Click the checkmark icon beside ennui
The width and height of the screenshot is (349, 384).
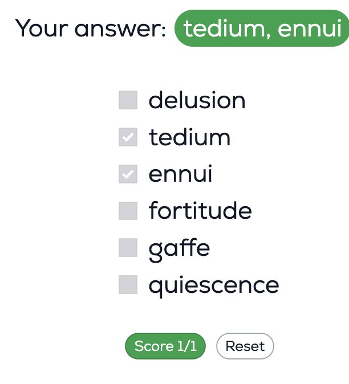coord(128,174)
